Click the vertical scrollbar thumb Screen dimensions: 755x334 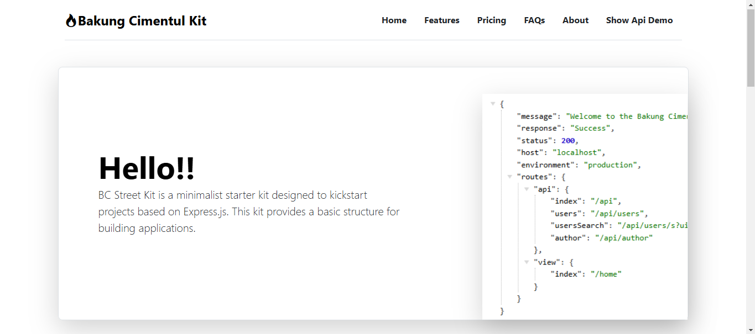coord(751,47)
